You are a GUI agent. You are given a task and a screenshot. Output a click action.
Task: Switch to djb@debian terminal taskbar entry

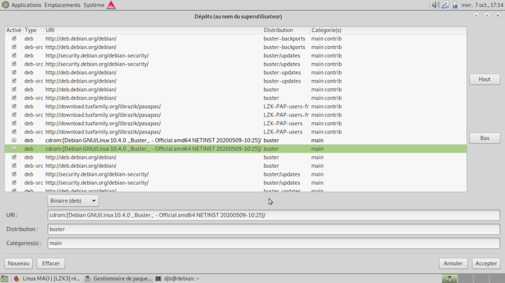coord(177,279)
